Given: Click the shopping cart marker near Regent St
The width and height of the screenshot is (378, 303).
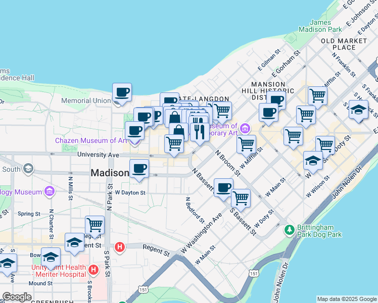Looking at the screenshot, I should pyautogui.click(x=94, y=226).
